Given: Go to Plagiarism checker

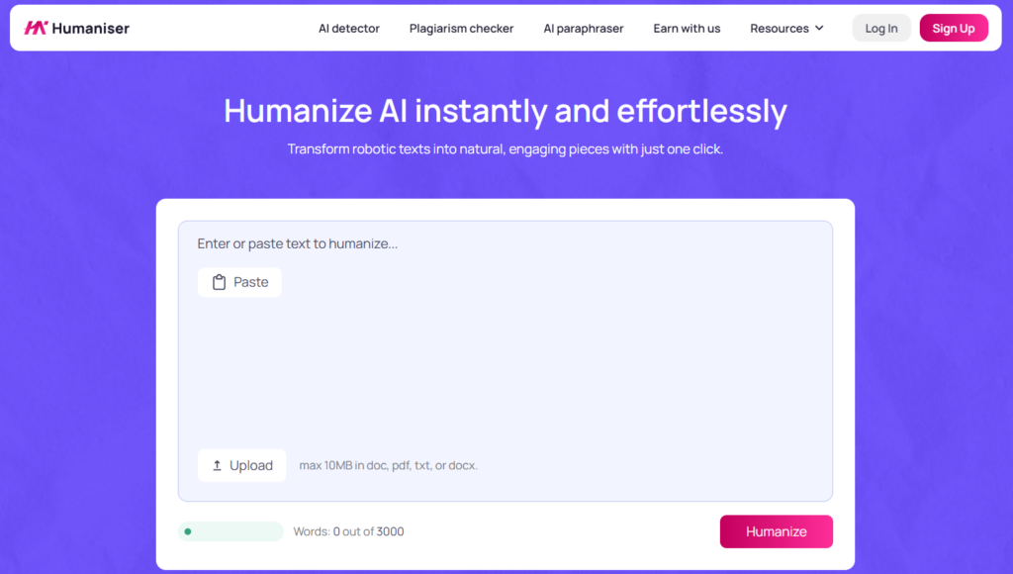Looking at the screenshot, I should (x=461, y=29).
